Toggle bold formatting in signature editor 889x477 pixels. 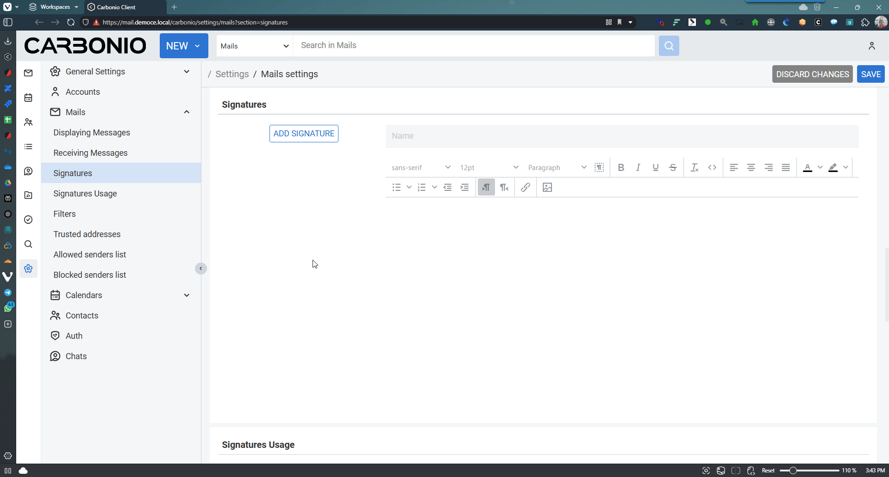tap(621, 167)
